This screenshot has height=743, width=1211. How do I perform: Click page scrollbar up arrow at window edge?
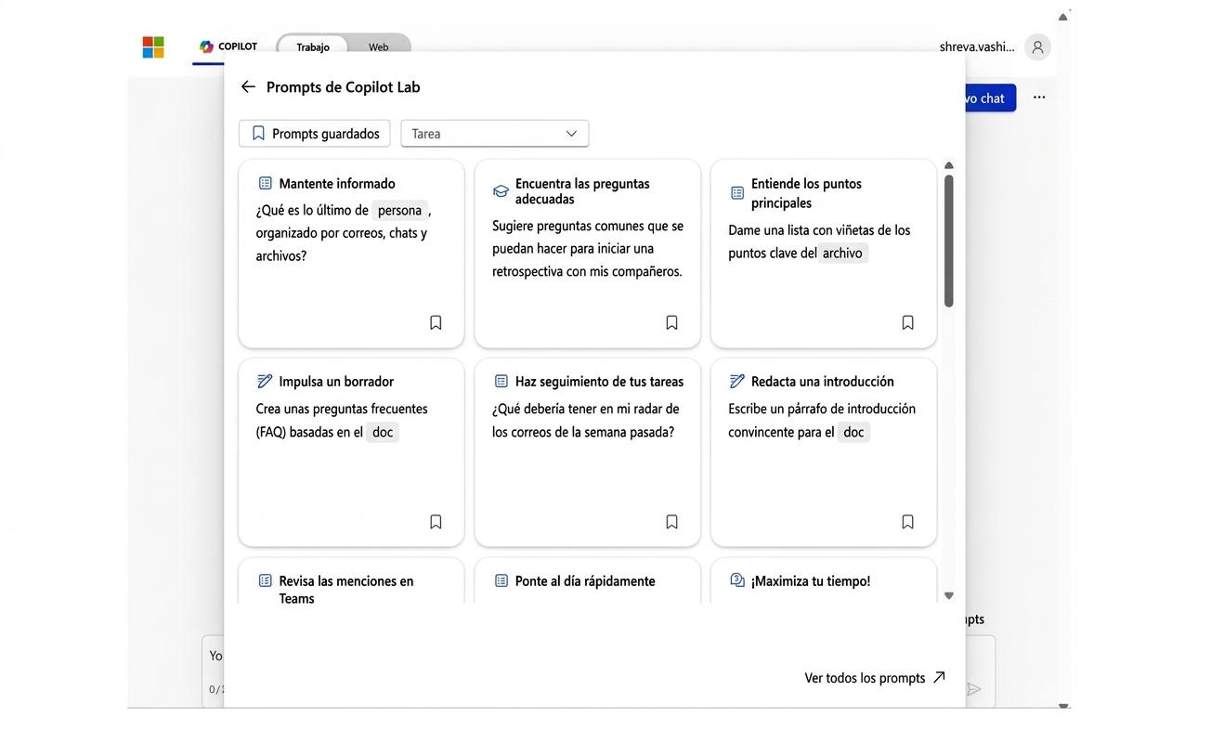coord(1063,16)
